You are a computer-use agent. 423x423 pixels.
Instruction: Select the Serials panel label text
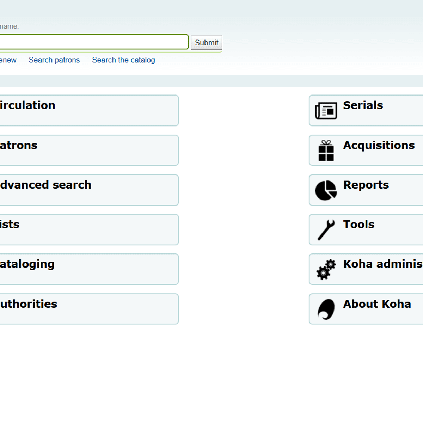click(363, 105)
